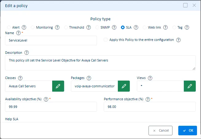Select the Alert policy type radio button
Screen dimensions: 201x139
click(x=9, y=27)
